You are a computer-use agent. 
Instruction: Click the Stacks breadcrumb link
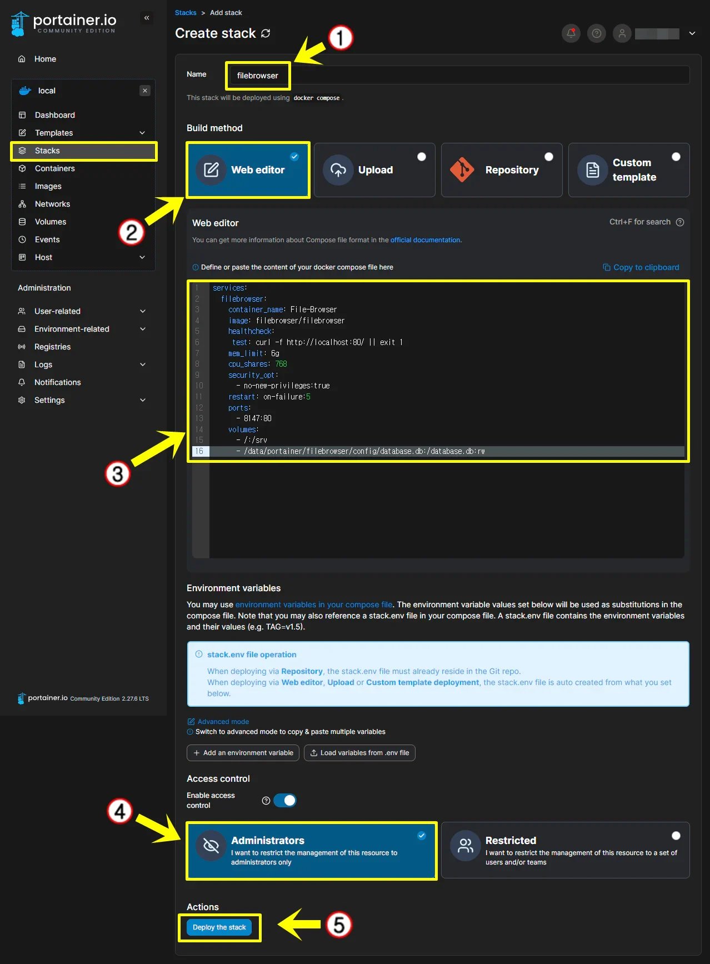click(186, 13)
